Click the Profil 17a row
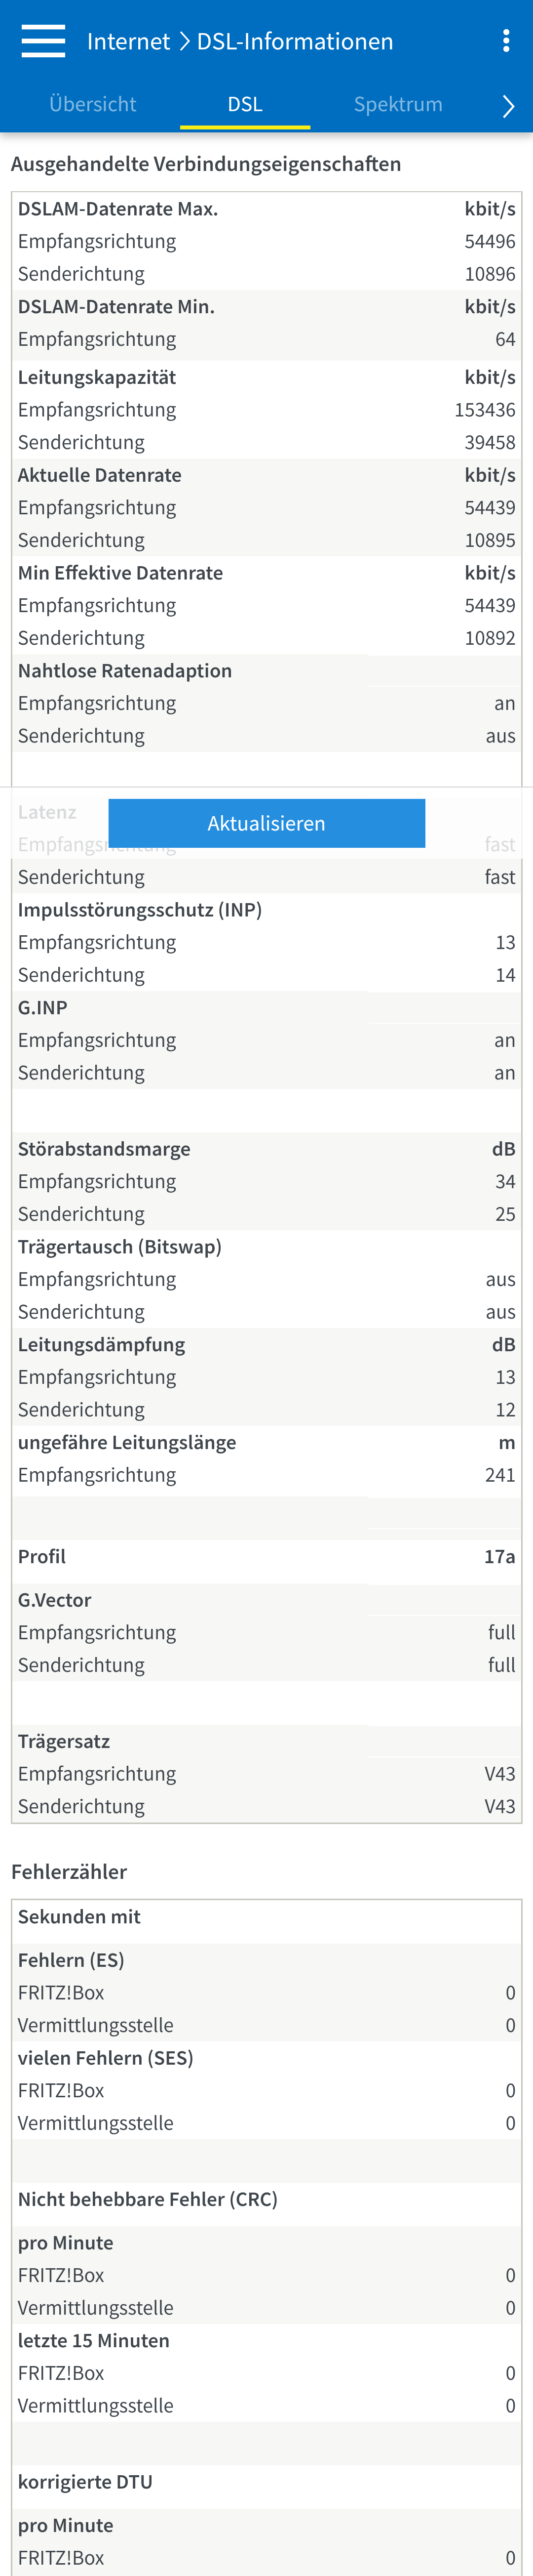This screenshot has height=2576, width=533. (266, 1556)
